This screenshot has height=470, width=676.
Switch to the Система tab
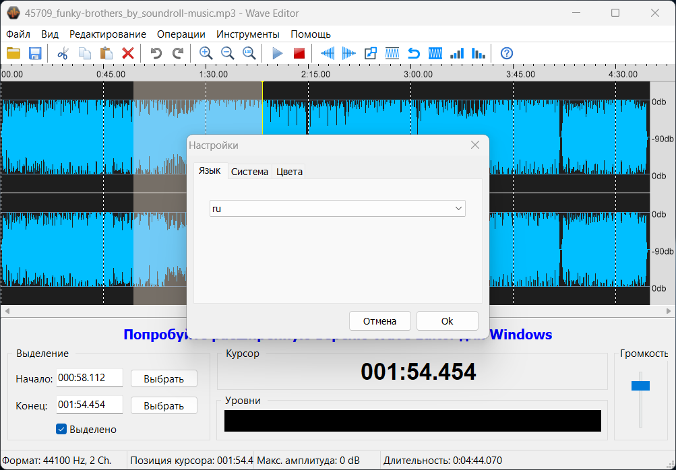tap(249, 172)
